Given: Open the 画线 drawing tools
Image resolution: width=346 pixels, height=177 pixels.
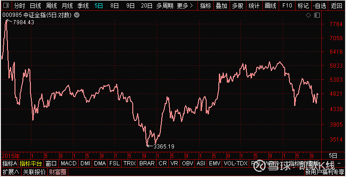Looking at the screenshot, I should [x=270, y=6].
